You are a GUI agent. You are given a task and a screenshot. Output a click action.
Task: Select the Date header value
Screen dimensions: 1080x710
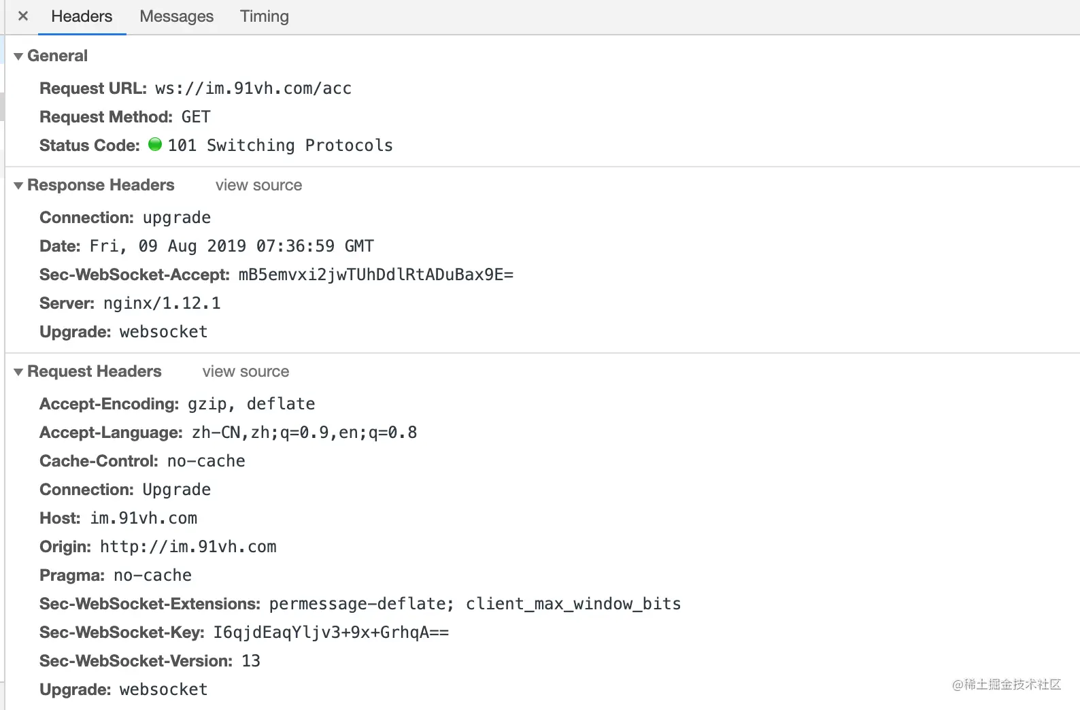[x=232, y=246]
